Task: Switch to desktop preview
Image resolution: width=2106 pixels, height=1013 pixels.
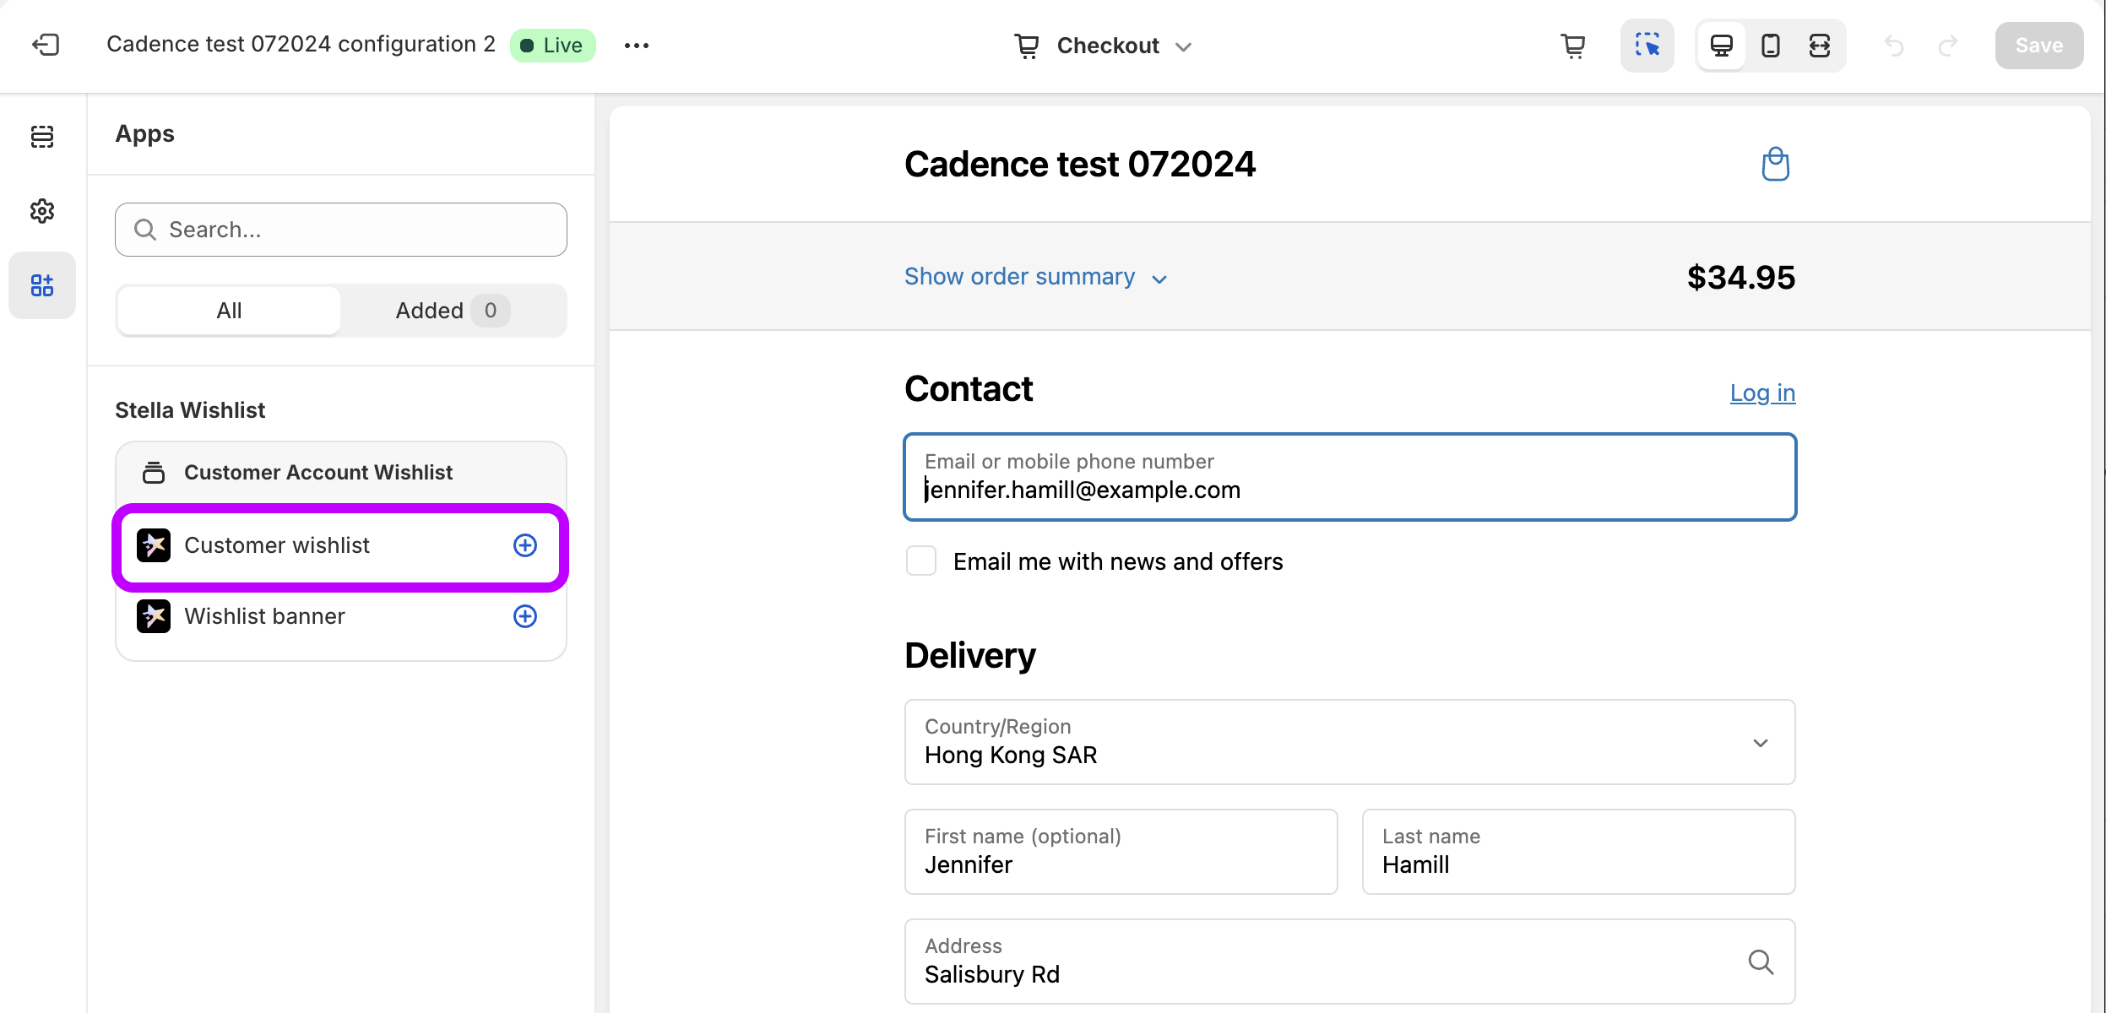Action: coord(1722,46)
